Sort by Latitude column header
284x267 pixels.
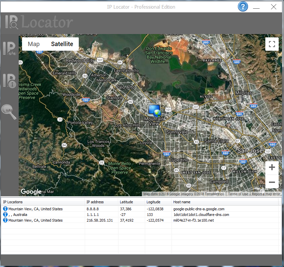[131, 202]
